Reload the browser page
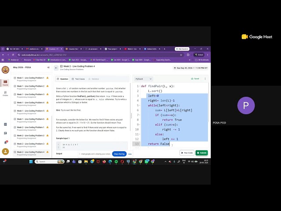 pos(13,55)
